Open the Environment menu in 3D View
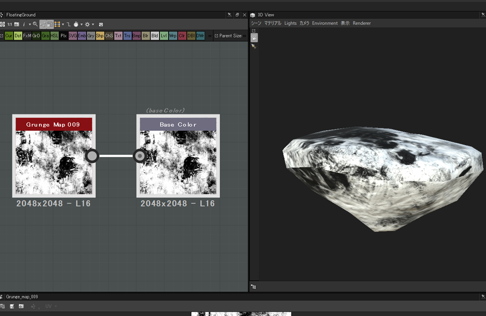The height and width of the screenshot is (316, 486). [325, 23]
